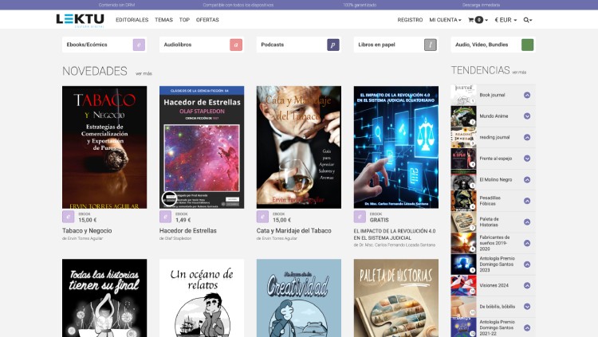Click the 'Un océano de relatos' cover
This screenshot has height=337, width=598.
coord(202,298)
